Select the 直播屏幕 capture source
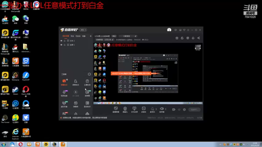This screenshot has width=262, height=147. pos(116,110)
